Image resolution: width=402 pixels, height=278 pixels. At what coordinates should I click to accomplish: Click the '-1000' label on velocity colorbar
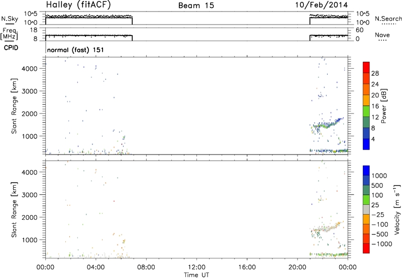click(x=382, y=244)
